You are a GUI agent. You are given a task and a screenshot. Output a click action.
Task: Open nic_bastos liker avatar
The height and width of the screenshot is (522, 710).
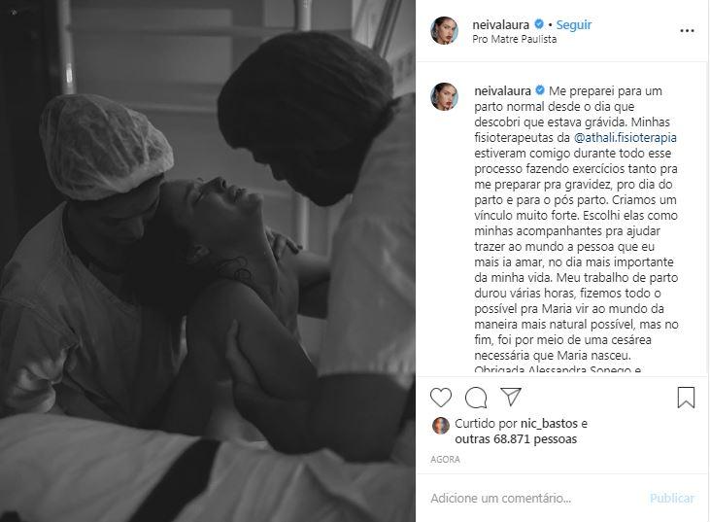pyautogui.click(x=441, y=426)
